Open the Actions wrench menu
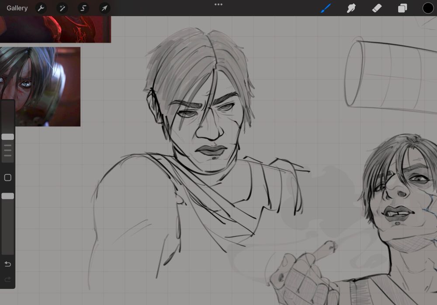Image resolution: width=437 pixels, height=305 pixels. point(41,8)
